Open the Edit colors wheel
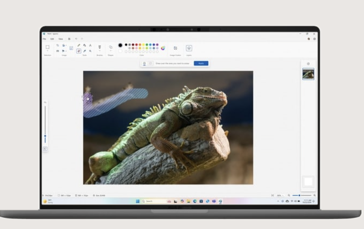The width and height of the screenshot is (364, 229). click(x=163, y=48)
